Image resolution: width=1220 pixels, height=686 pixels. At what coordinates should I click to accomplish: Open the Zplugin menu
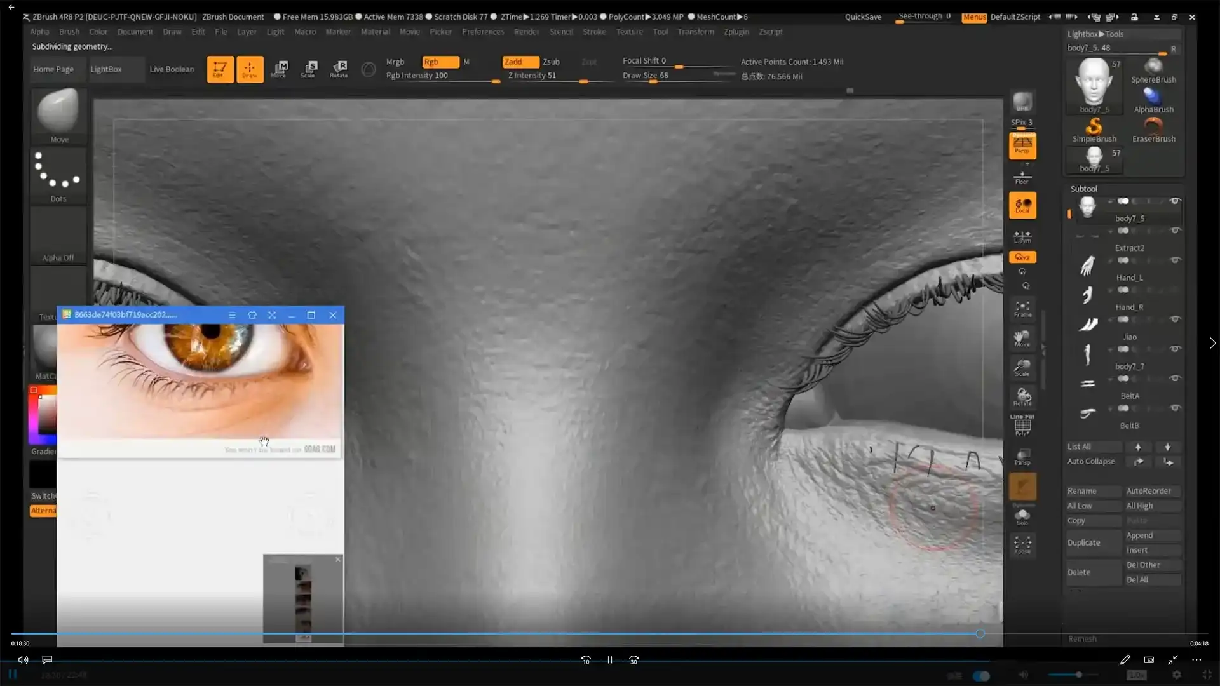click(736, 32)
